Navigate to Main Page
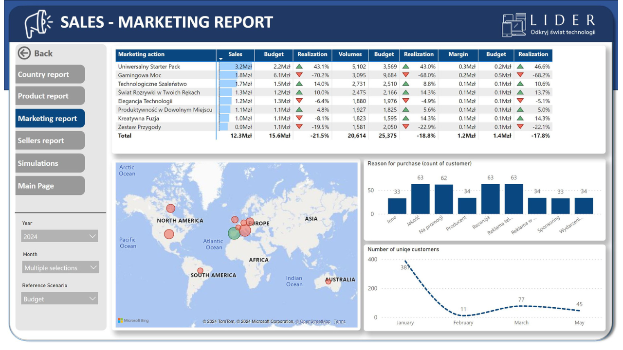The image size is (623, 350). point(50,186)
